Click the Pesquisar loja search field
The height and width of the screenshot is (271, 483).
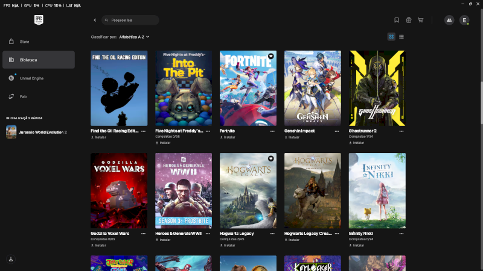pyautogui.click(x=130, y=20)
